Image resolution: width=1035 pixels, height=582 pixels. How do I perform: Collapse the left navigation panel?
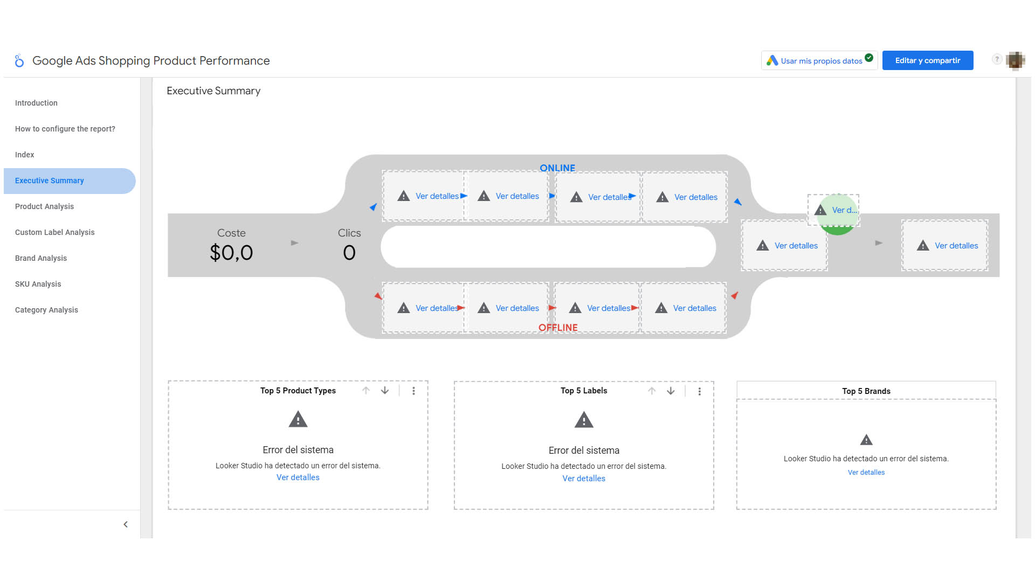(x=126, y=524)
